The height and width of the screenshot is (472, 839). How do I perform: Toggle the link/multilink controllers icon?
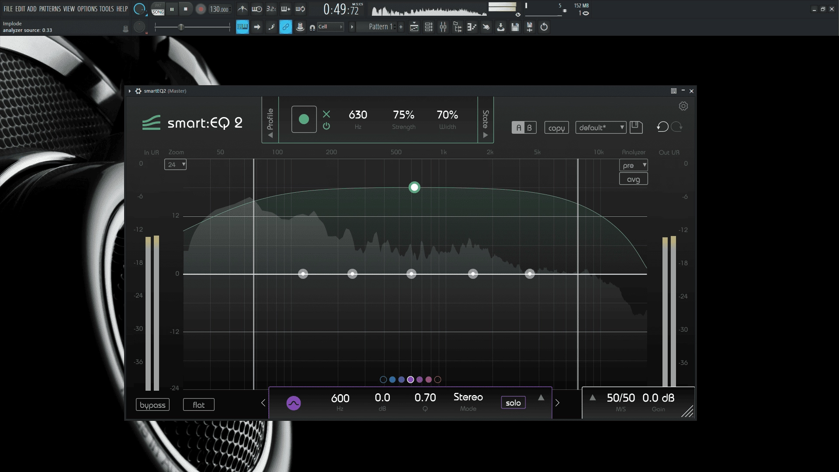pos(285,27)
